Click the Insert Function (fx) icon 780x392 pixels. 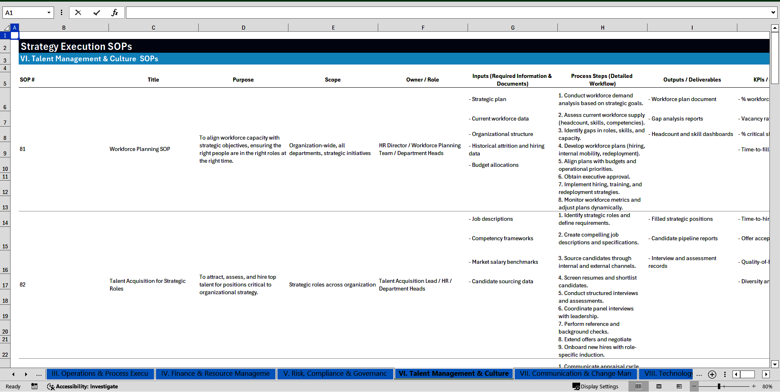[x=115, y=13]
